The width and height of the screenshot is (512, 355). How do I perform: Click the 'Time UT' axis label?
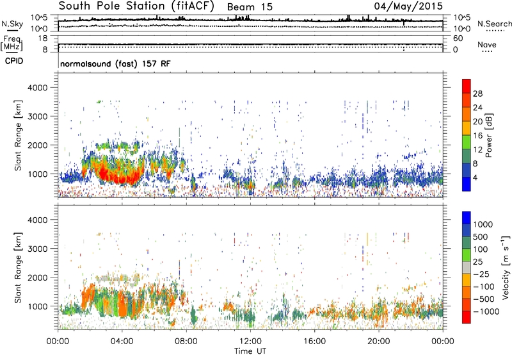coord(250,351)
